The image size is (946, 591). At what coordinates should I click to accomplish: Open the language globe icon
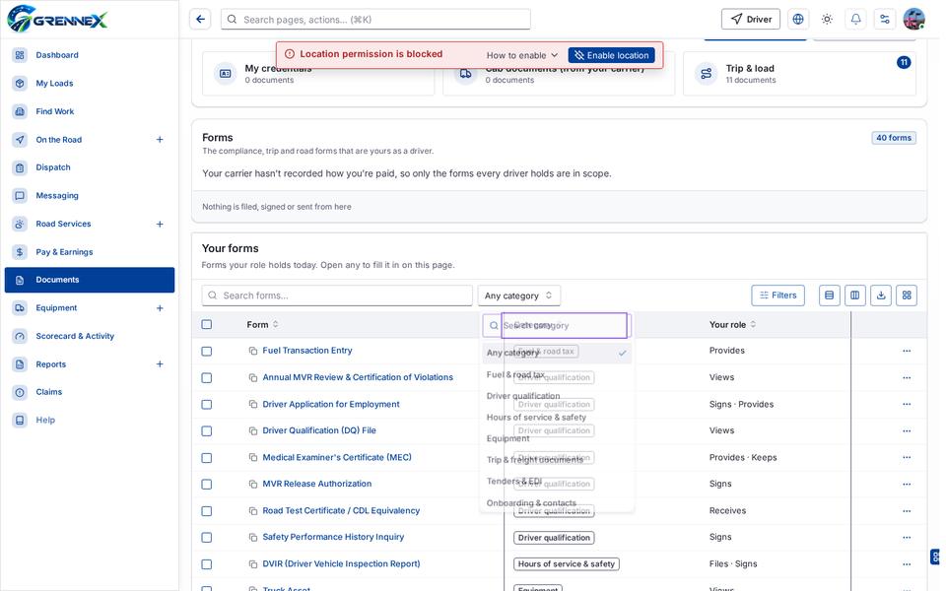[798, 20]
